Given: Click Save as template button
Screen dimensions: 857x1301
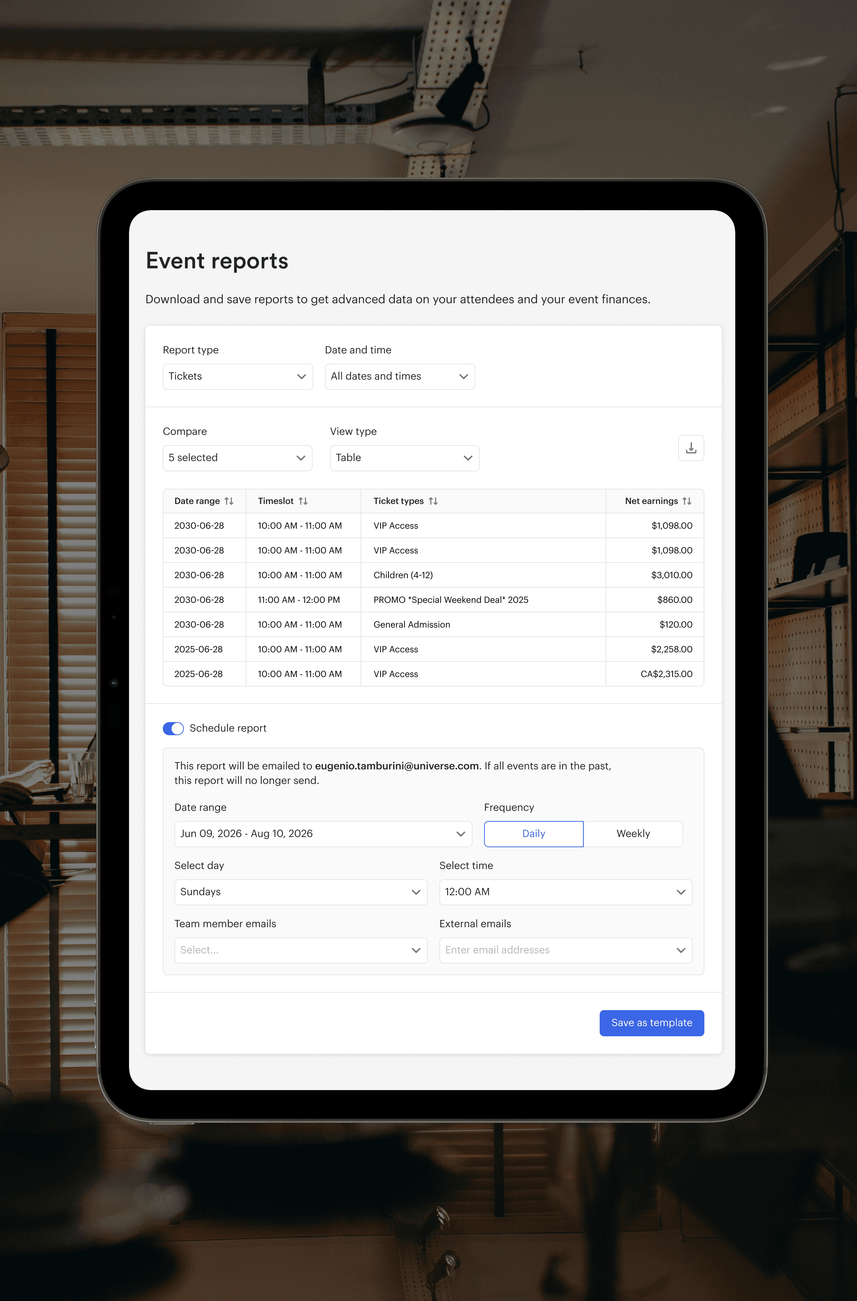Looking at the screenshot, I should point(652,1023).
